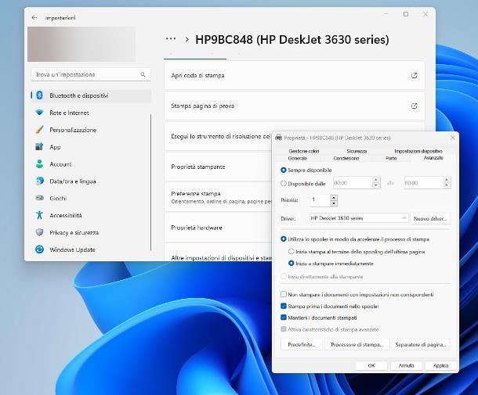The height and width of the screenshot is (395, 478).
Task: Click the Rete e Internet wifi icon
Action: pyautogui.click(x=39, y=113)
